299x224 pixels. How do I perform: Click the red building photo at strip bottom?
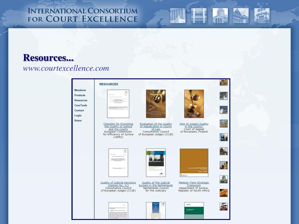coord(224,206)
